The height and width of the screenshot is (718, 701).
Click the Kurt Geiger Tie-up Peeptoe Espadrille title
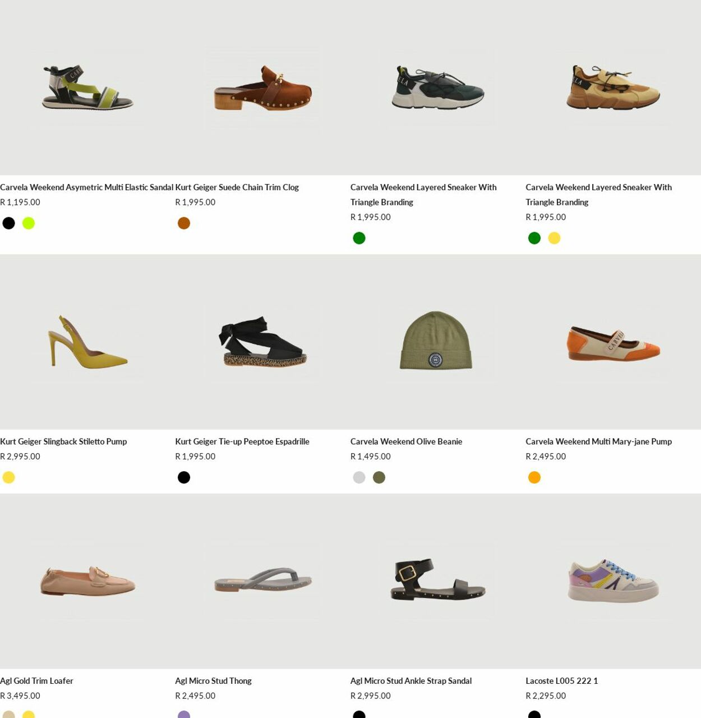242,441
